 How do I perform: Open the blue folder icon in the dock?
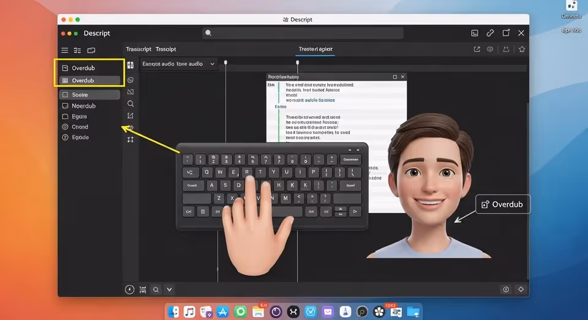point(413,312)
